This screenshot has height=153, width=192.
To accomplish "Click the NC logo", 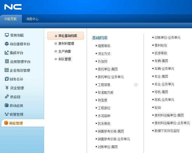I will pos(13,7).
